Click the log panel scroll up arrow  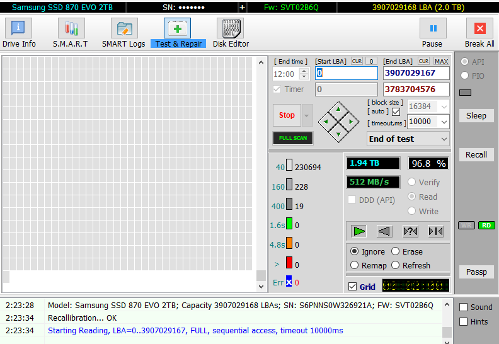point(447,304)
